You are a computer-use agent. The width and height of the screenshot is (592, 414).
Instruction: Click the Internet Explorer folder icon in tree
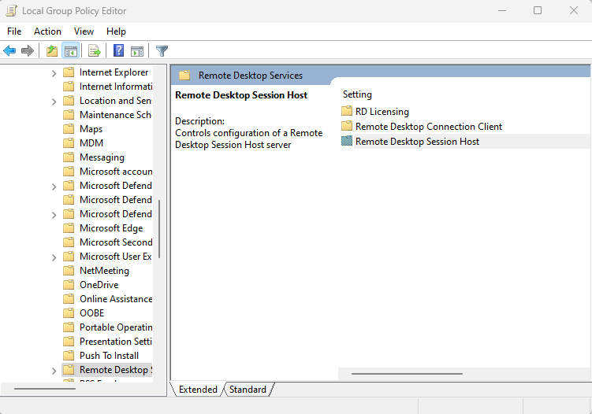pos(69,72)
